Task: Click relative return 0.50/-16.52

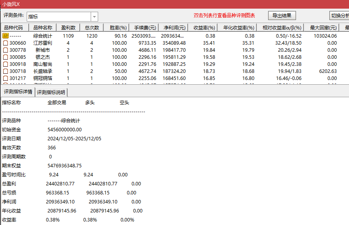Action: [289, 36]
